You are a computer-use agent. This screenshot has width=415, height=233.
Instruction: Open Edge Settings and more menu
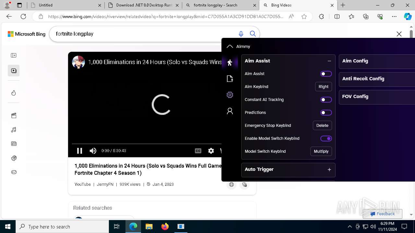tap(394, 17)
